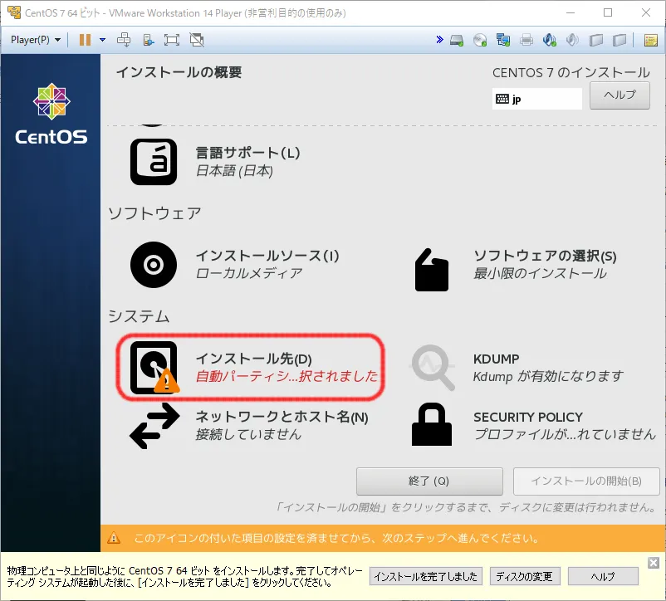Click the hard disk device icon
Viewport: 666px width, 601px height.
[457, 41]
